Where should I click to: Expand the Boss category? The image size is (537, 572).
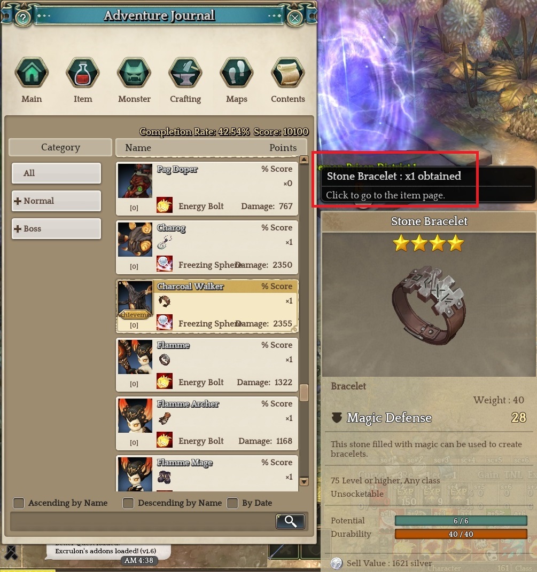56,229
